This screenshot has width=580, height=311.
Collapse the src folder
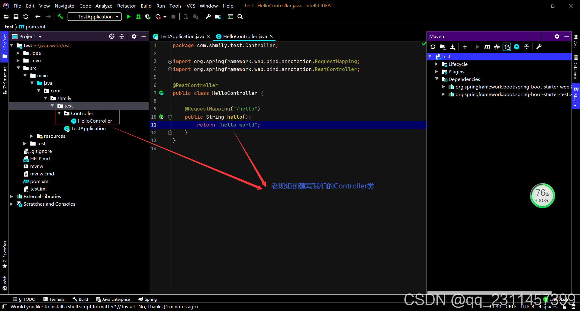pyautogui.click(x=18, y=68)
